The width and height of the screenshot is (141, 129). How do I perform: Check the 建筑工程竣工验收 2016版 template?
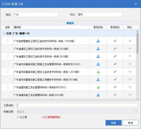7,49
